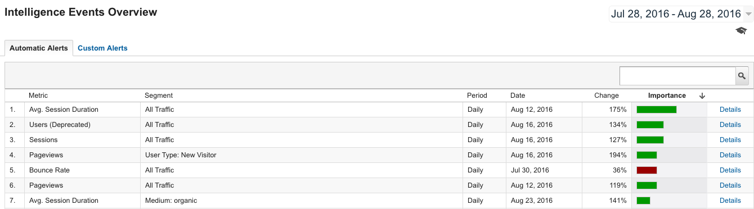Open Details for Bounce Rate alert
This screenshot has height=209, width=754.
730,170
